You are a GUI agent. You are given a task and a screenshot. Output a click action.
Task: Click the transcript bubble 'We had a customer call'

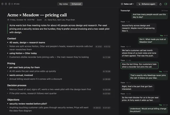pyautogui.click(x=139, y=53)
